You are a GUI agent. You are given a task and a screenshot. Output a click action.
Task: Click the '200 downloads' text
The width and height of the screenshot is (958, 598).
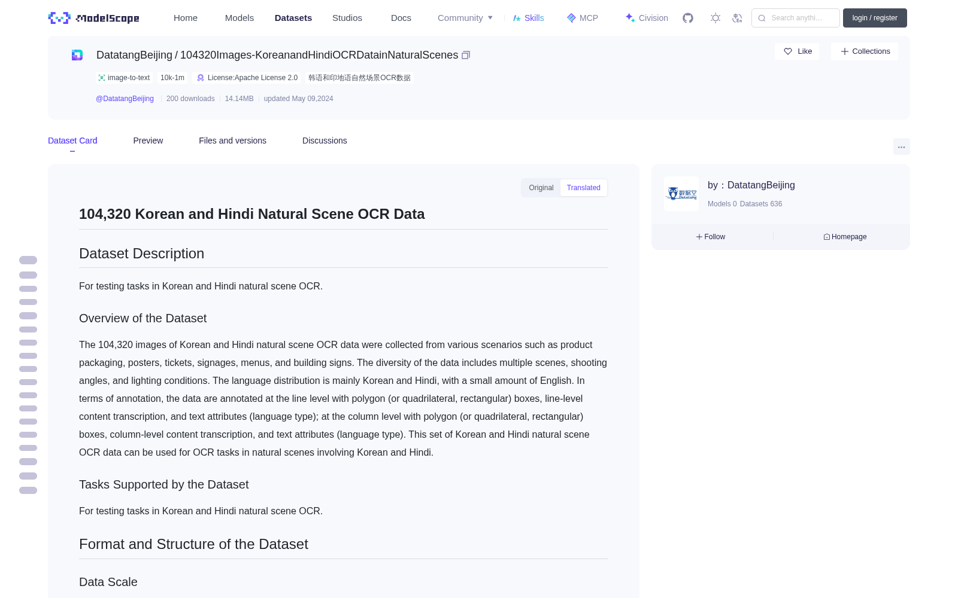(x=190, y=99)
